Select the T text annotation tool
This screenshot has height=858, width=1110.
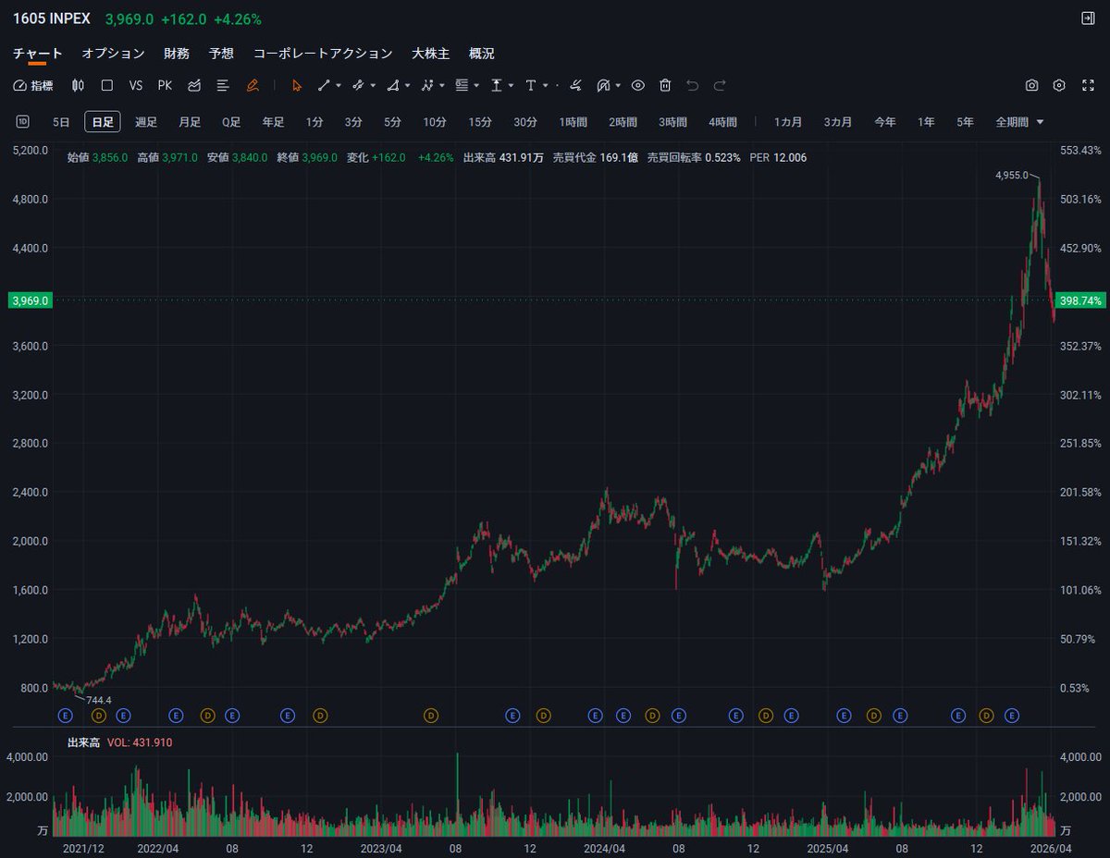point(531,85)
